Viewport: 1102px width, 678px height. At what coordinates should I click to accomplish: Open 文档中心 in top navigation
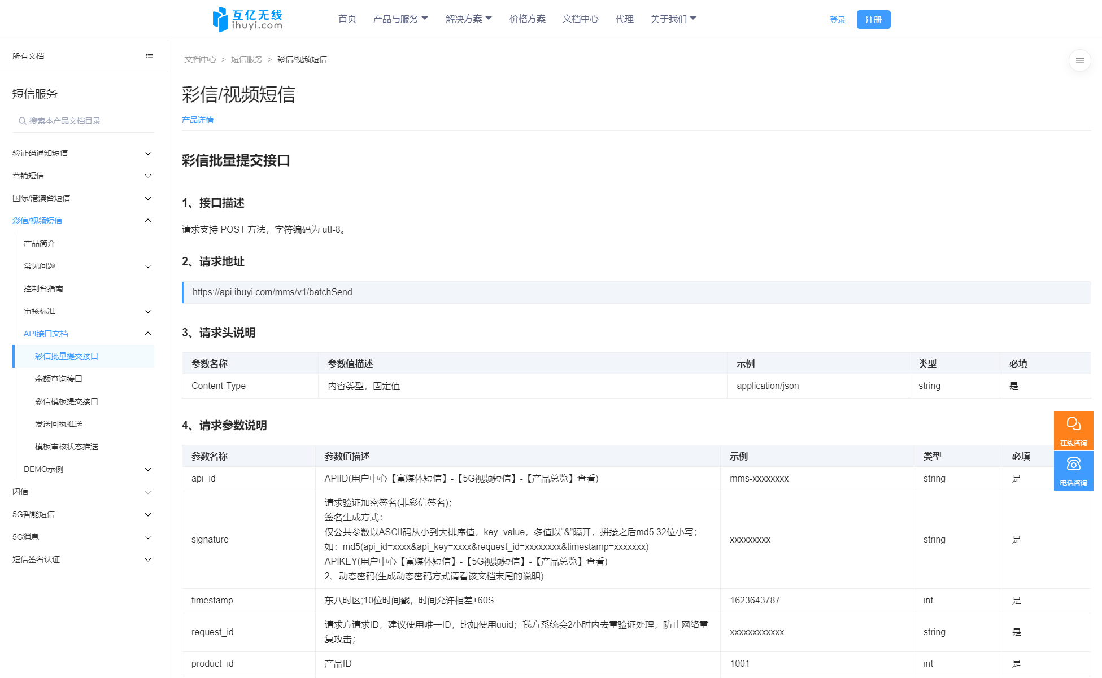tap(580, 19)
